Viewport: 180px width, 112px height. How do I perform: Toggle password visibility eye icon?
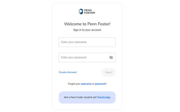pos(111,57)
